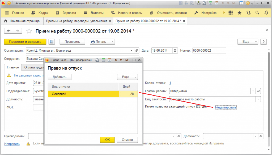Open notifications bell icon
Screen dimensions: 272x155
(266, 13)
